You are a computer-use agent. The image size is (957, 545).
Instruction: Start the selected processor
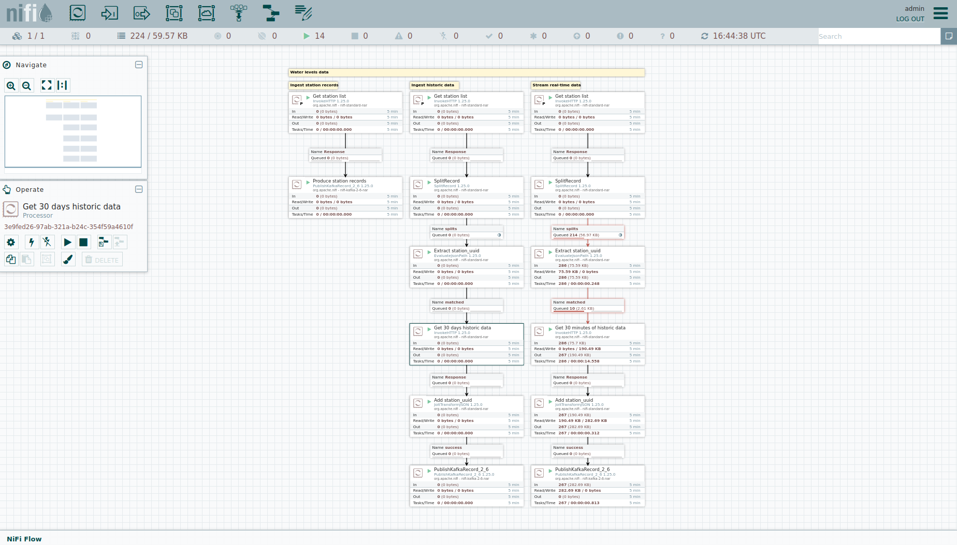point(67,242)
